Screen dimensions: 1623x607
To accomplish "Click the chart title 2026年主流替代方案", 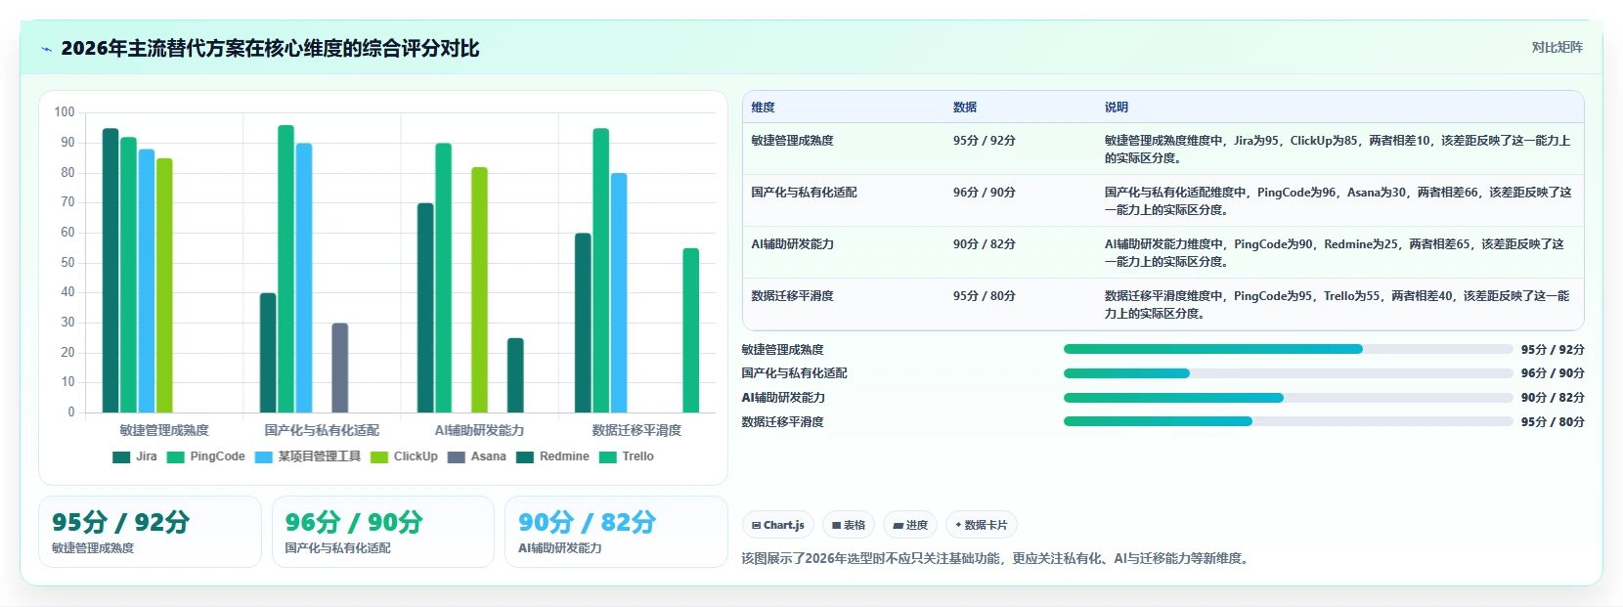I will coord(271,49).
